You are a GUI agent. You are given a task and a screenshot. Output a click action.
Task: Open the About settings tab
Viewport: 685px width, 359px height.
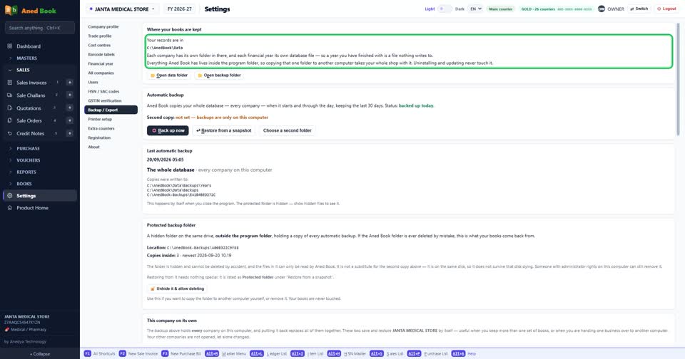pyautogui.click(x=111, y=147)
